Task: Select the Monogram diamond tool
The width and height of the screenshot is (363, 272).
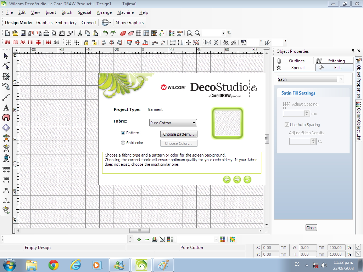Action: pyautogui.click(x=6, y=127)
